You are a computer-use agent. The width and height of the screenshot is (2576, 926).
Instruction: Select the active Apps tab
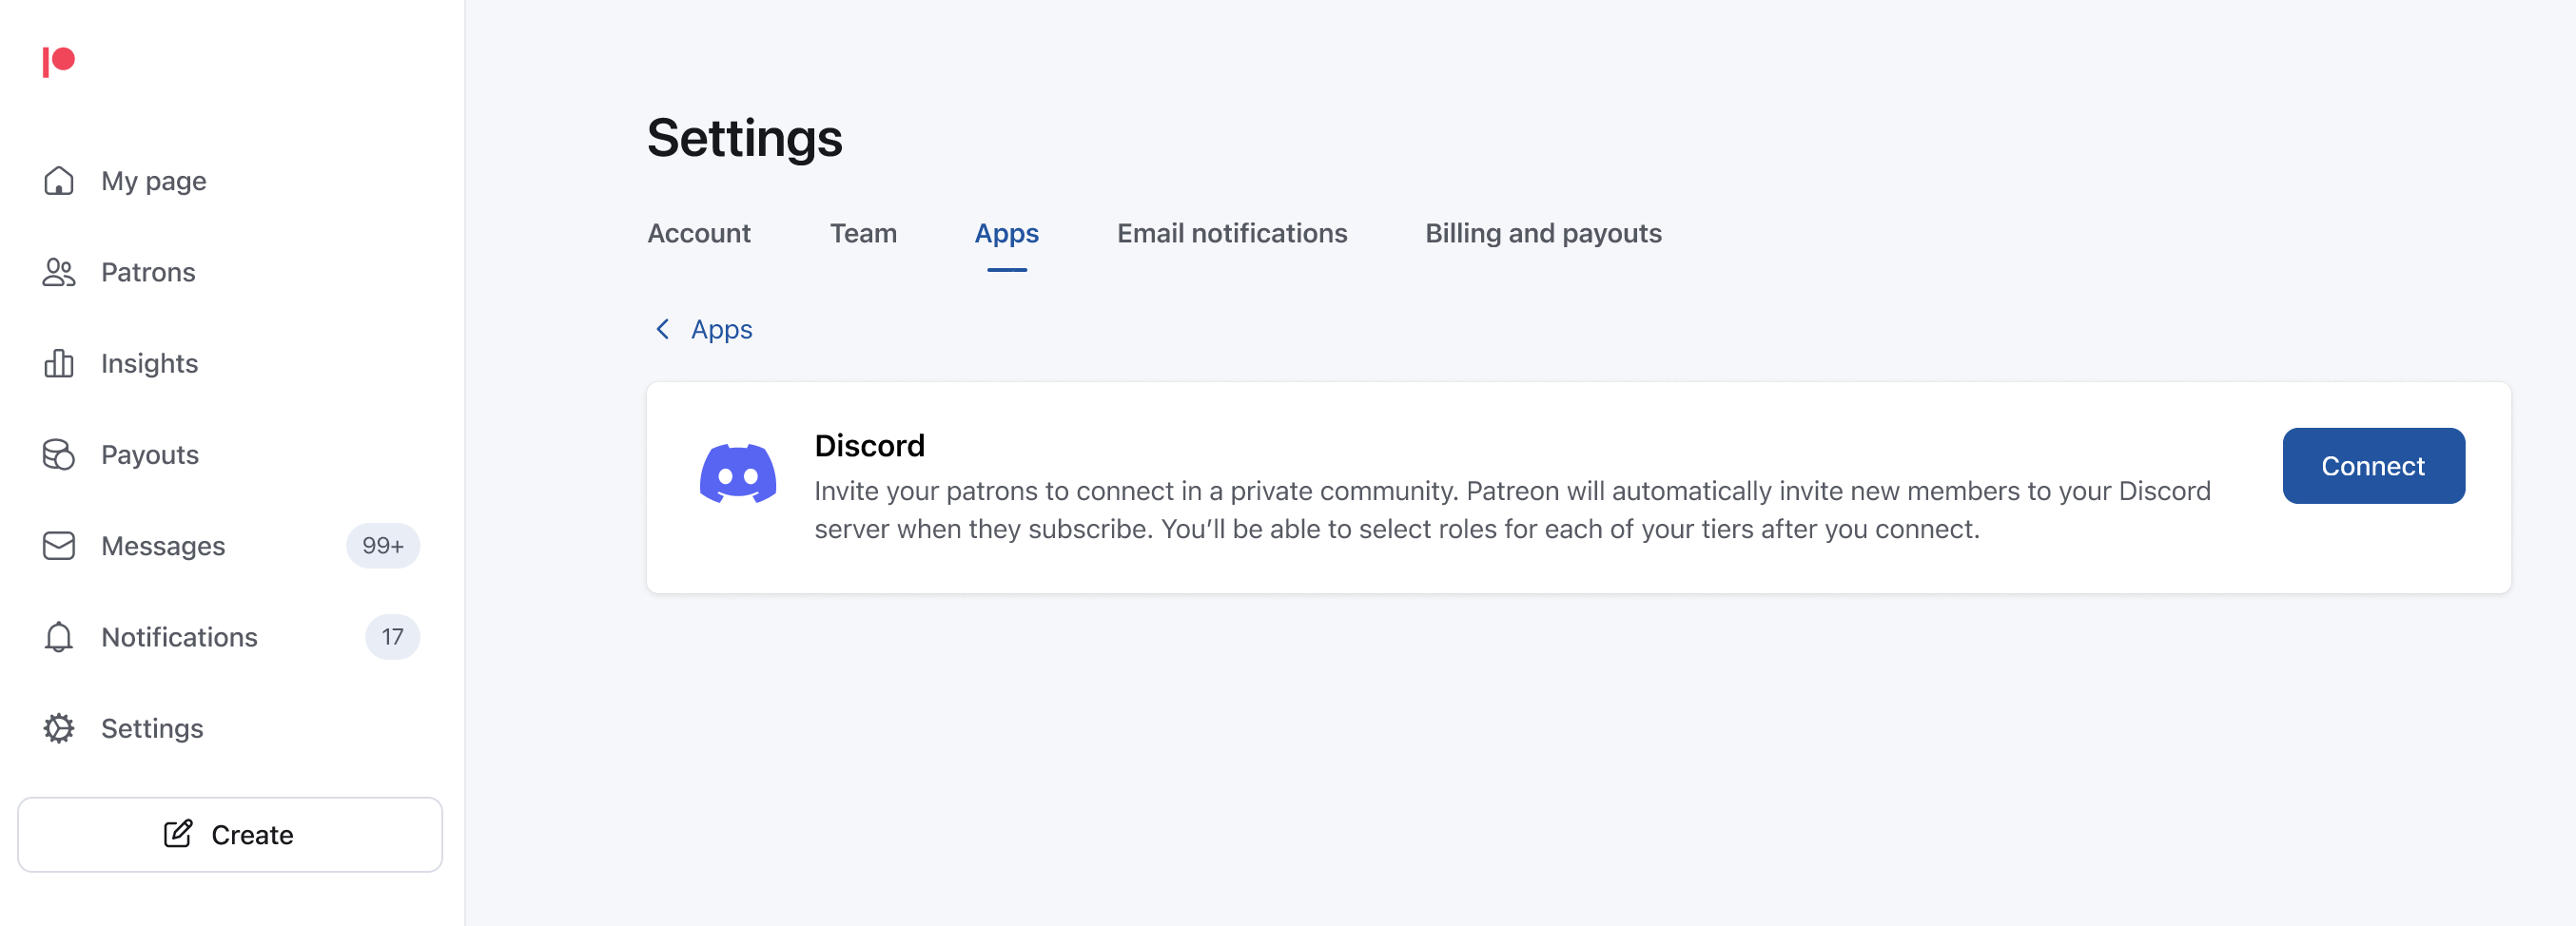point(1006,234)
